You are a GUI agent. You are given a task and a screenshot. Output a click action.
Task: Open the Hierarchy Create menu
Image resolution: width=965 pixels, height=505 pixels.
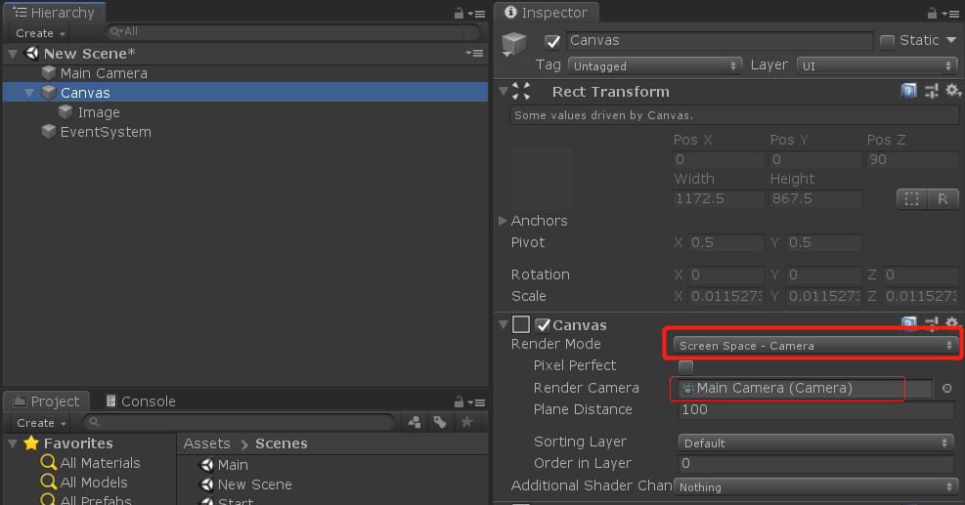tap(40, 33)
